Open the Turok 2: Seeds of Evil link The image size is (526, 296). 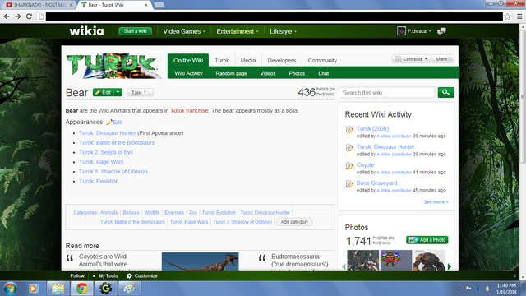(106, 152)
